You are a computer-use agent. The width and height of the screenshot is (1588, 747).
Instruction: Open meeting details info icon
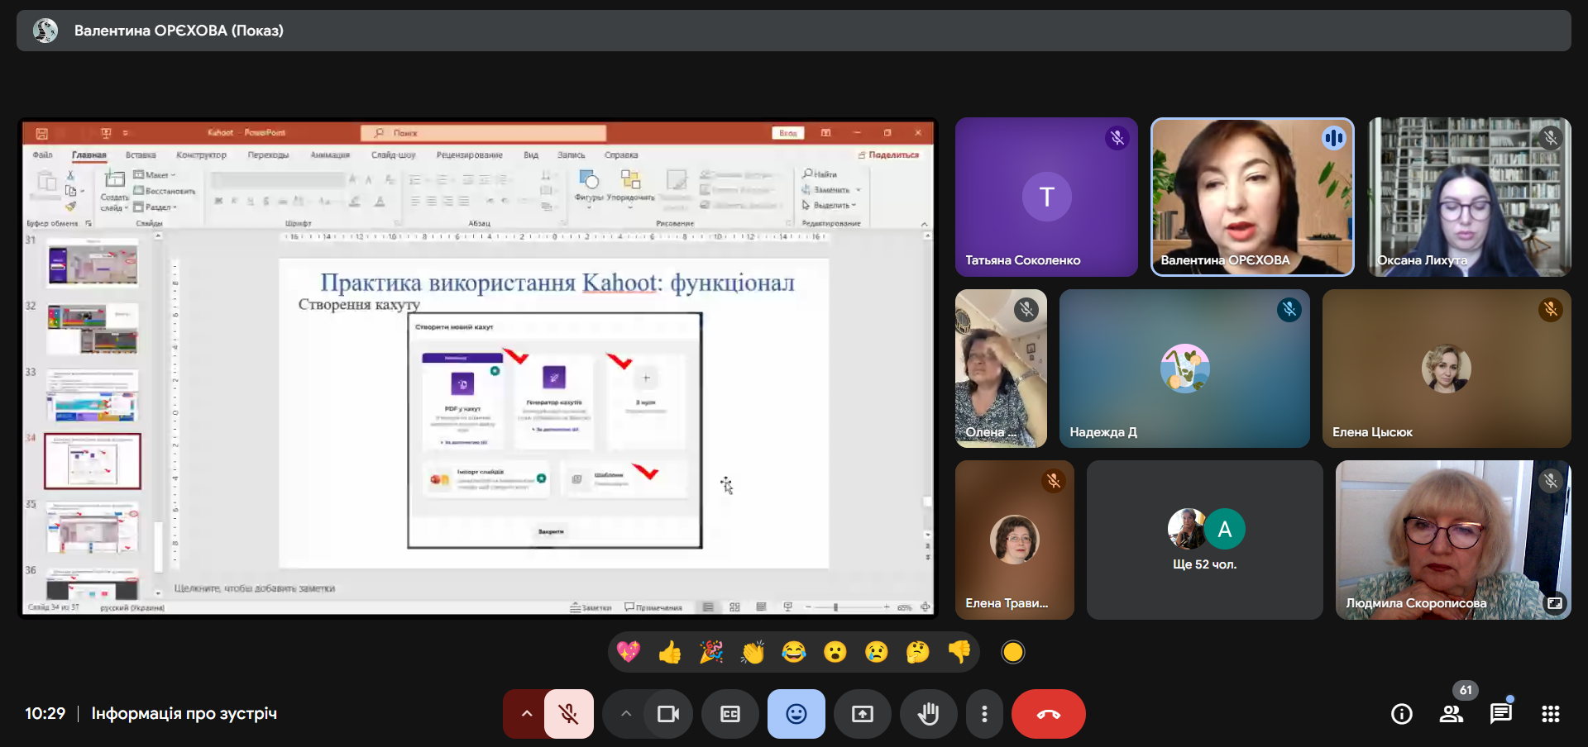pos(1401,714)
